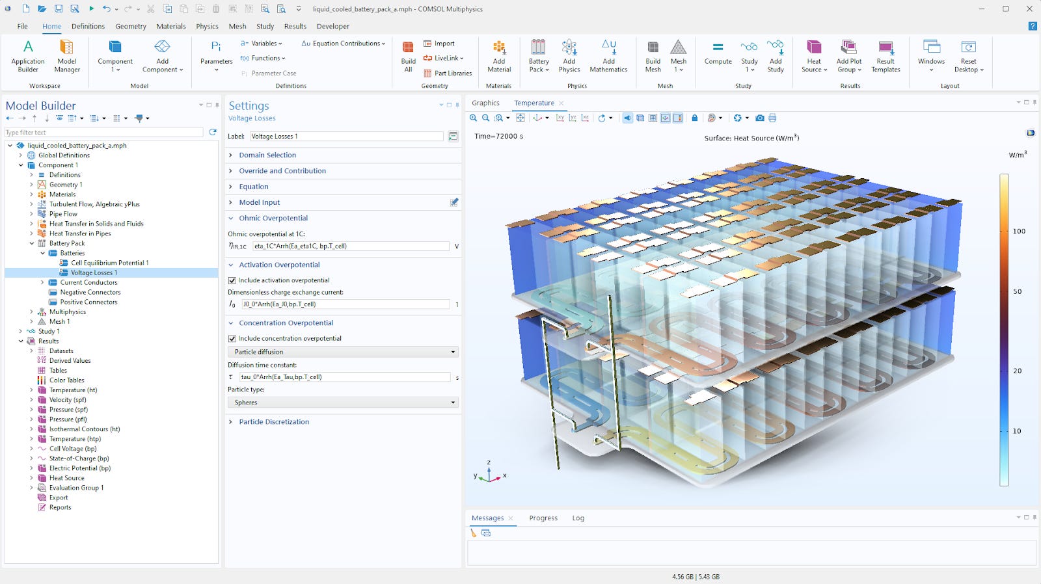Click the green Run arrow in title bar

pyautogui.click(x=91, y=9)
